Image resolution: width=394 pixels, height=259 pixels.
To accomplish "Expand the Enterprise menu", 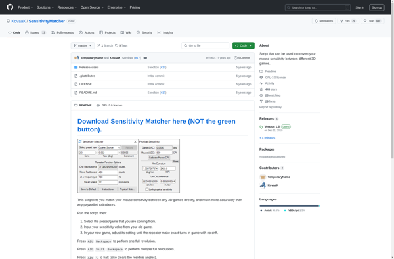I will 116,7.
